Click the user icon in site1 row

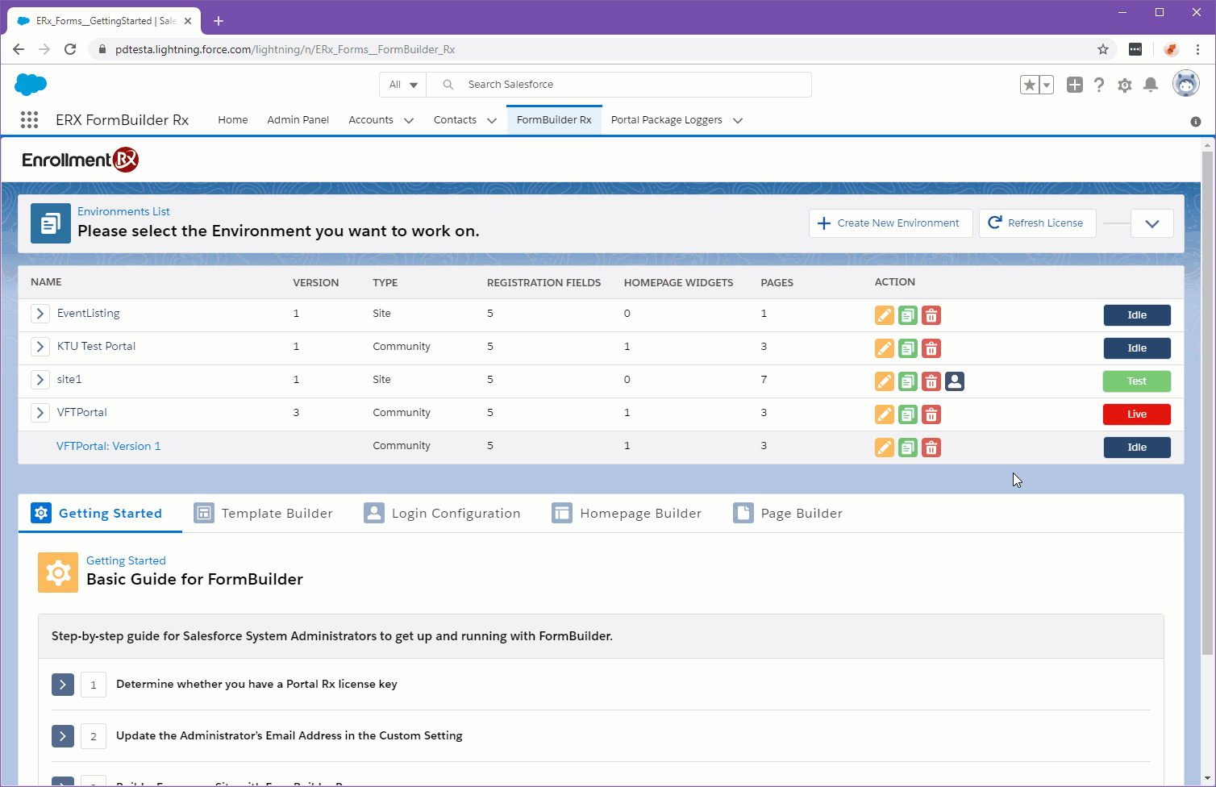pyautogui.click(x=954, y=381)
